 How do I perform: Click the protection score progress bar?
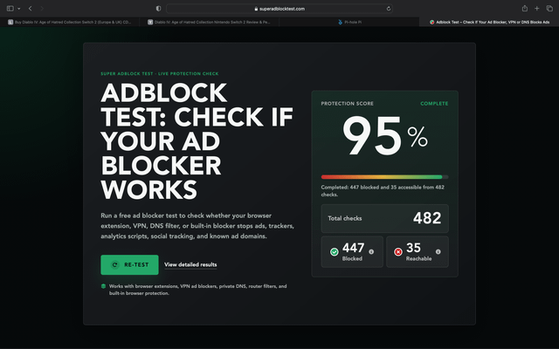click(x=384, y=177)
